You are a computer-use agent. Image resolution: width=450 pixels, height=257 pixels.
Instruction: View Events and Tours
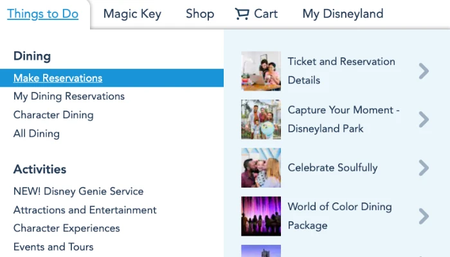click(53, 247)
